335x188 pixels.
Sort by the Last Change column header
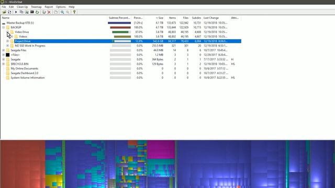216,18
